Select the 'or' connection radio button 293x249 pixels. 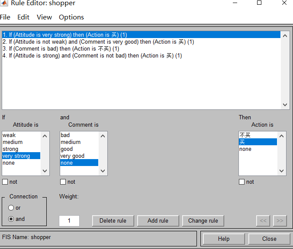click(x=11, y=208)
